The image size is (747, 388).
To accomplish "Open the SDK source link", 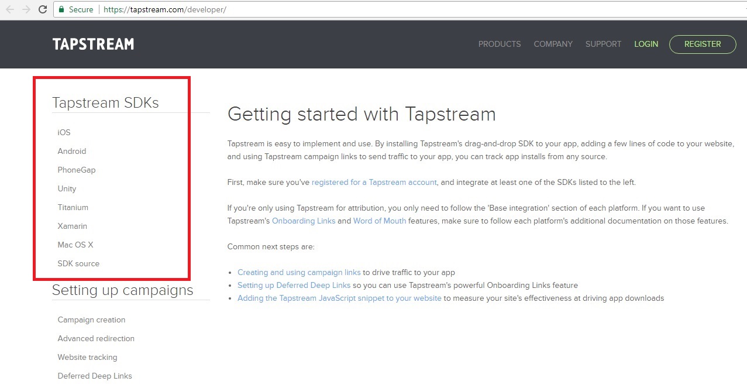I will point(78,263).
